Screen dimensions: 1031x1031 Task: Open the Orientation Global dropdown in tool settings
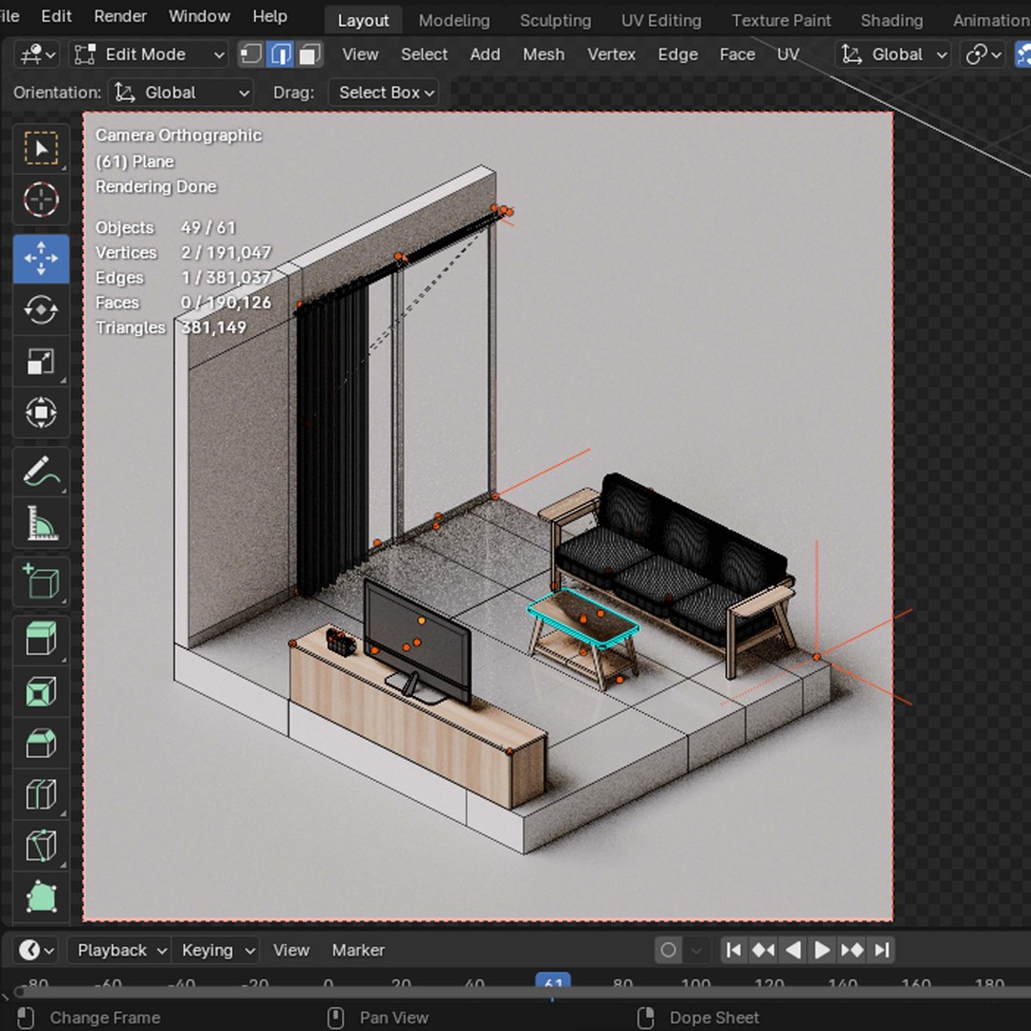point(180,93)
